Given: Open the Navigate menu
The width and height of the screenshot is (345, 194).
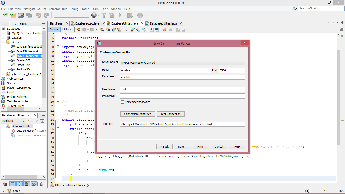Looking at the screenshot, I should pos(30,9).
